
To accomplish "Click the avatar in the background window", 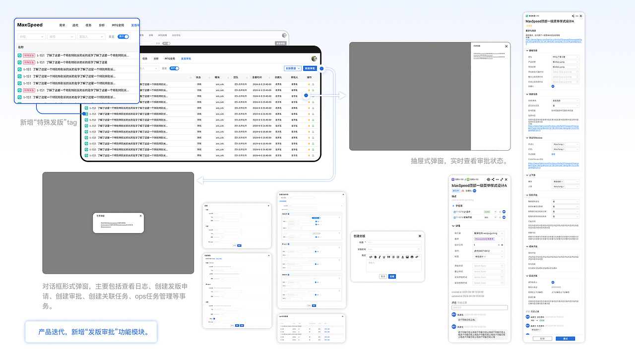I will coord(284,35).
